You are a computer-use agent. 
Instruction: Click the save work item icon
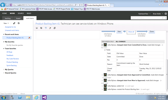point(37,28)
